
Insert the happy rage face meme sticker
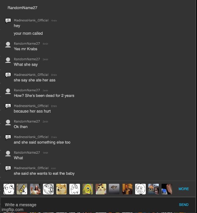pos(9,189)
